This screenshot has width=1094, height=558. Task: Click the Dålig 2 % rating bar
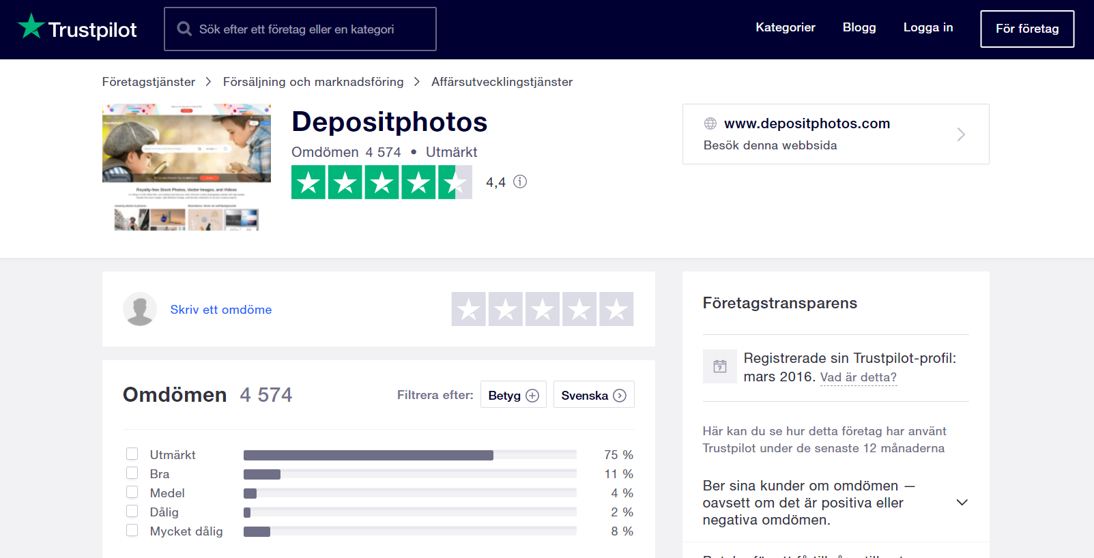(409, 512)
